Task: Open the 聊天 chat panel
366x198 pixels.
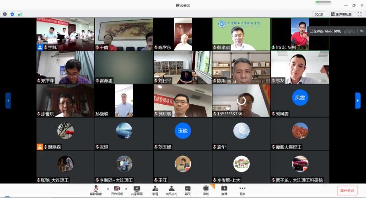Action: (x=188, y=189)
